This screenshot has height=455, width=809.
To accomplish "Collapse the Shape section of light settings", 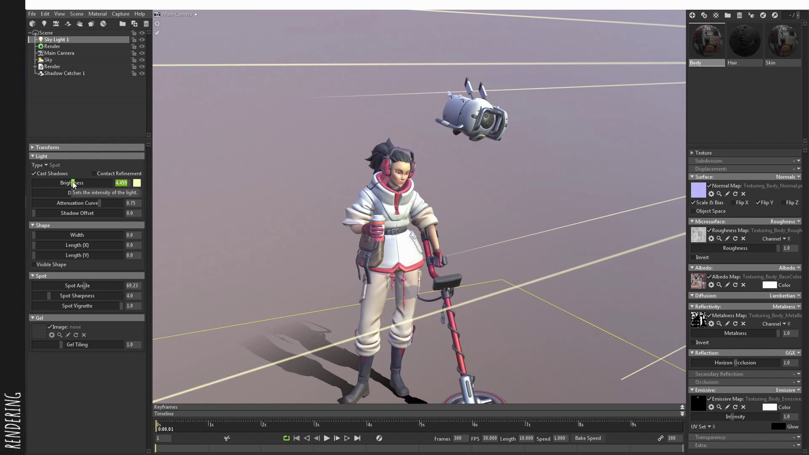I will pos(32,225).
